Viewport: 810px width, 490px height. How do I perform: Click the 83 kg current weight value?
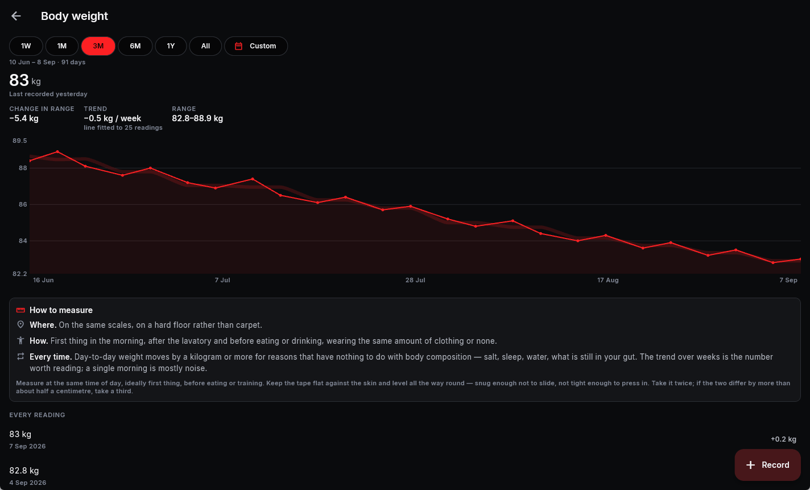pos(25,80)
